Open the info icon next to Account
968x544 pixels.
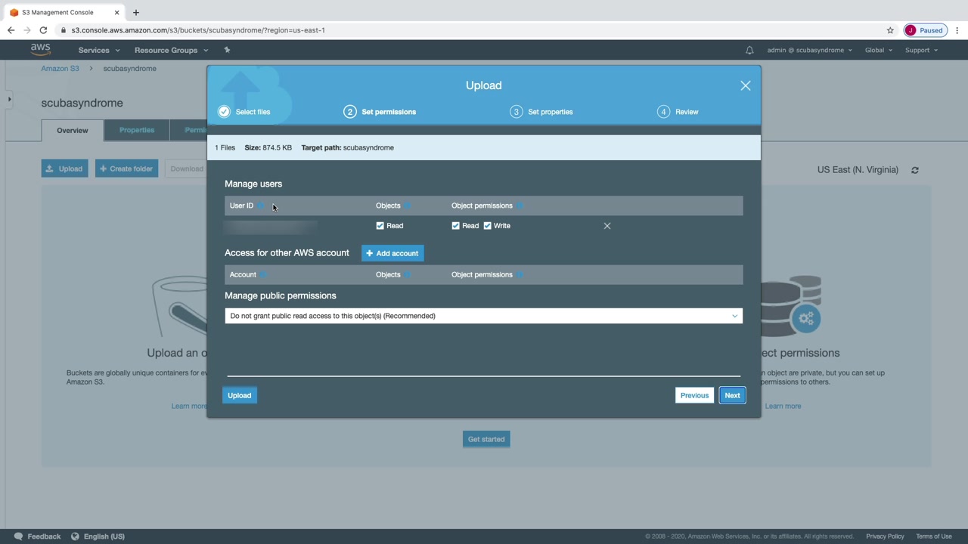pyautogui.click(x=263, y=274)
